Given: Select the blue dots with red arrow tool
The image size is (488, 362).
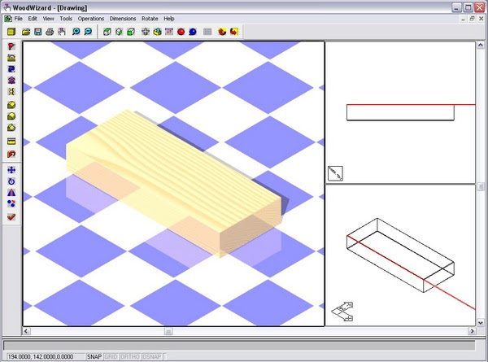Looking at the screenshot, I should click(11, 203).
